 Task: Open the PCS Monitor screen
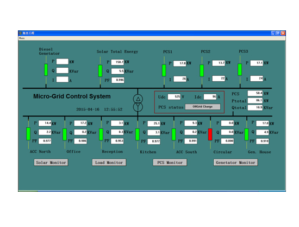click(x=170, y=163)
